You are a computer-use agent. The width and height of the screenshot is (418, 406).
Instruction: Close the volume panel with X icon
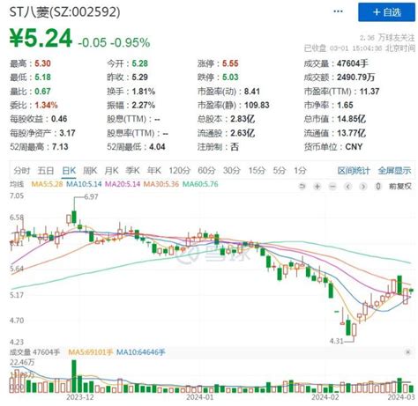tap(407, 352)
